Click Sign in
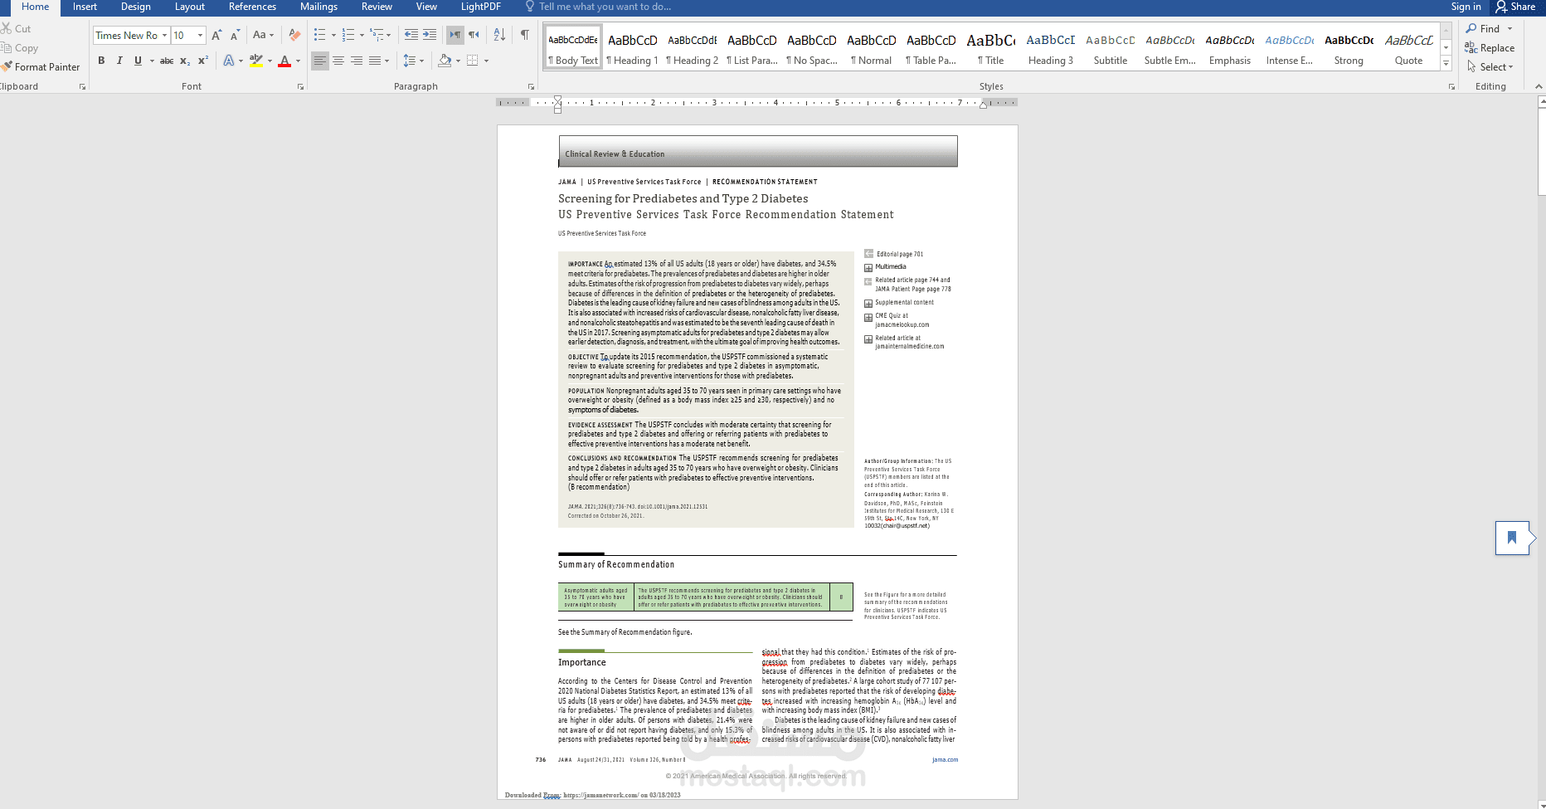This screenshot has height=809, width=1546. coord(1466,7)
